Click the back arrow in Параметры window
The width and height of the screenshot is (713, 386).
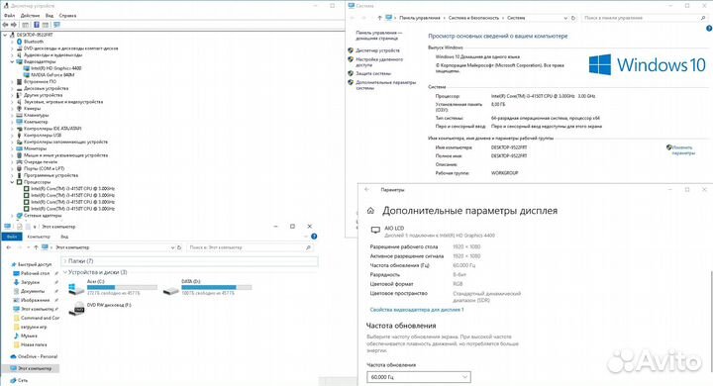click(367, 190)
